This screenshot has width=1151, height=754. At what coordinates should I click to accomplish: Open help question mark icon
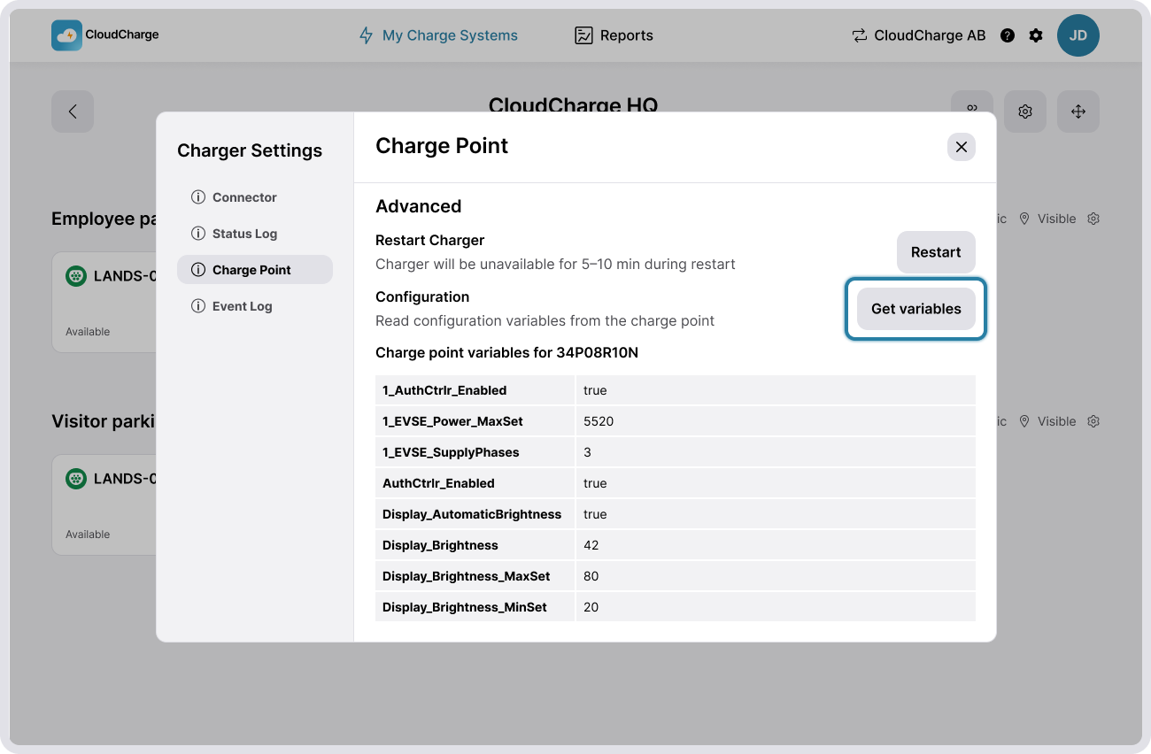(1008, 35)
